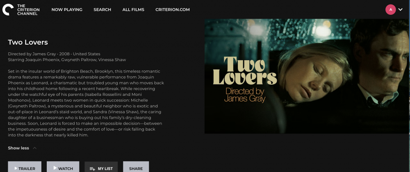Play the TRAILER for Two Lovers
The width and height of the screenshot is (410, 172).
25,167
